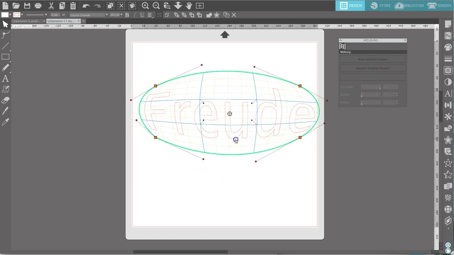Click the white fill color swatch
This screenshot has height=255, width=454.
(5, 15)
